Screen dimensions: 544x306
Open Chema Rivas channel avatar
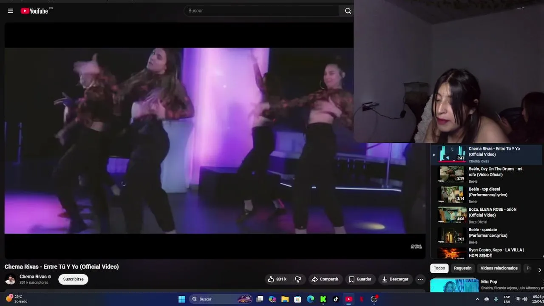point(10,279)
